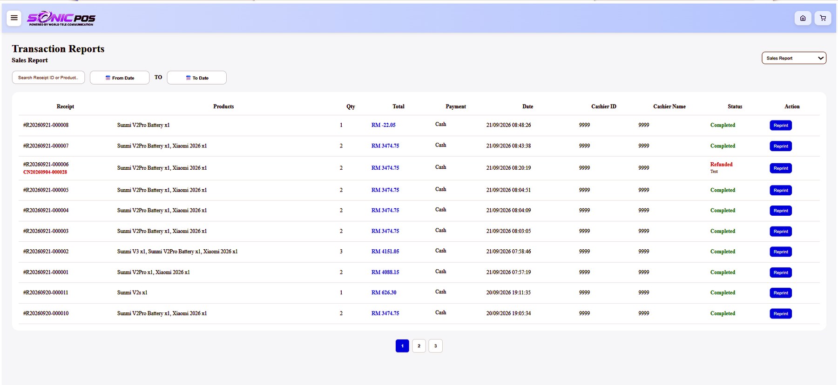The height and width of the screenshot is (385, 838).
Task: Click product Sunmi V2s x1
Action: point(132,292)
